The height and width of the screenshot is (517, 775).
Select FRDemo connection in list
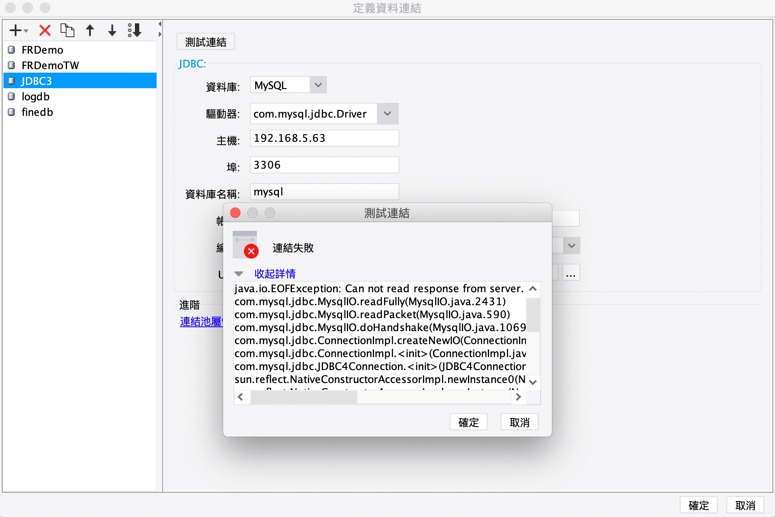(x=80, y=50)
